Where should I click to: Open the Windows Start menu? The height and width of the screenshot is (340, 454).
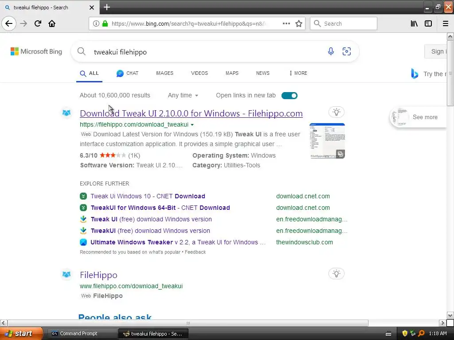(21, 334)
